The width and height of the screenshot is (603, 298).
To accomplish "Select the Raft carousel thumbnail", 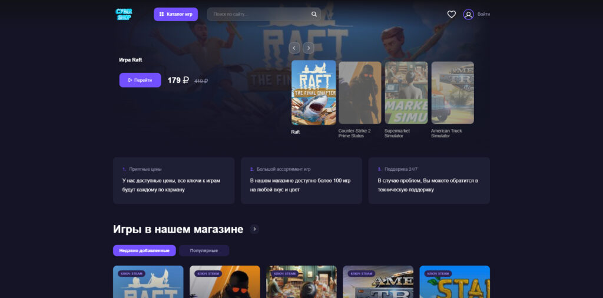I will pos(313,92).
